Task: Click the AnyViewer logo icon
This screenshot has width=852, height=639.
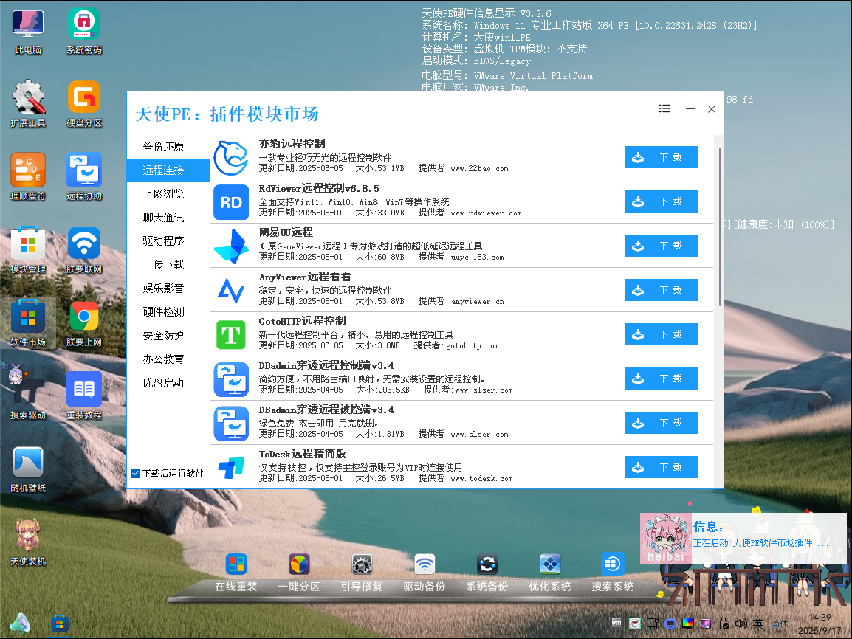Action: pos(231,291)
